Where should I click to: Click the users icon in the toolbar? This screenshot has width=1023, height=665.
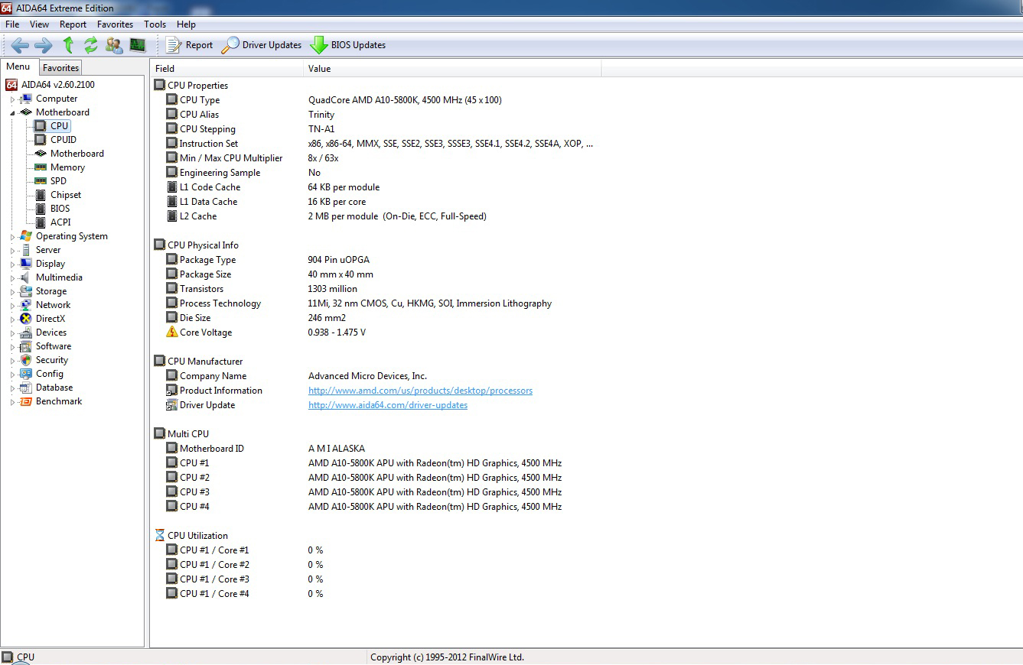point(114,45)
